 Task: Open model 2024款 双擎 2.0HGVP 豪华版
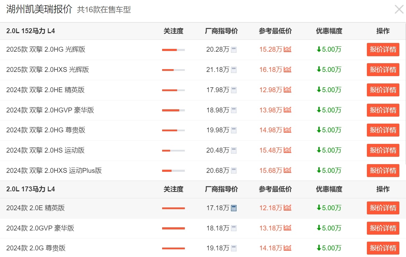pos(50,110)
